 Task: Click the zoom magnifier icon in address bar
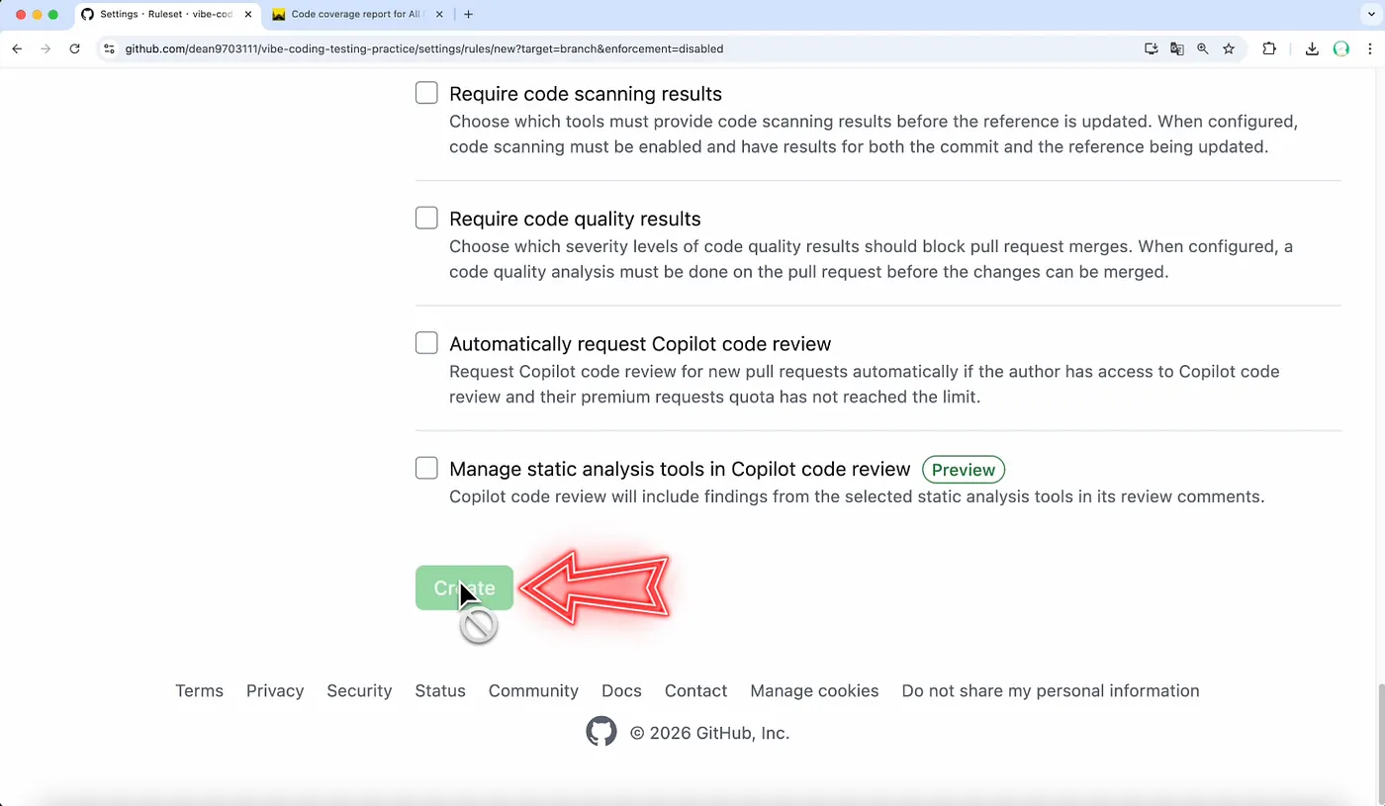click(x=1203, y=48)
